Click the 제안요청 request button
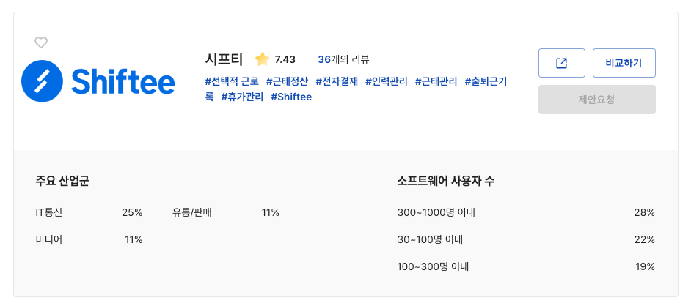Image resolution: width=691 pixels, height=306 pixels. (596, 100)
